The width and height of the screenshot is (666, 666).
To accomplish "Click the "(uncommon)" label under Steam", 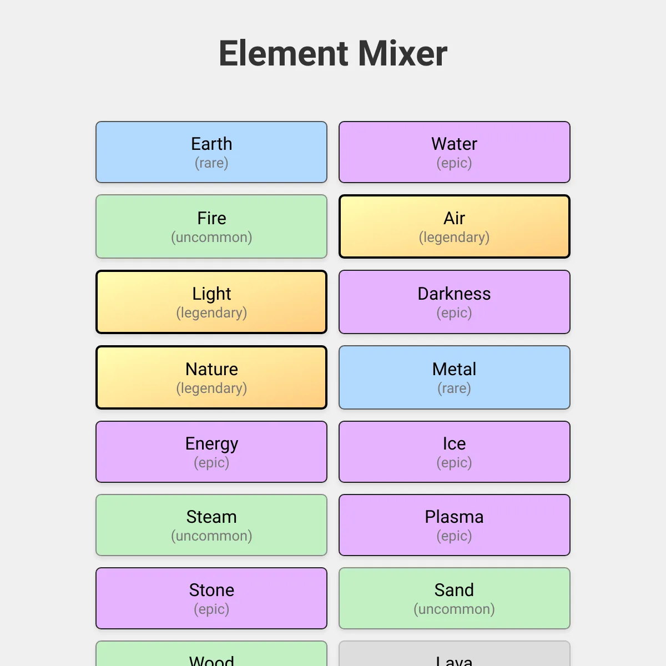I will click(211, 536).
